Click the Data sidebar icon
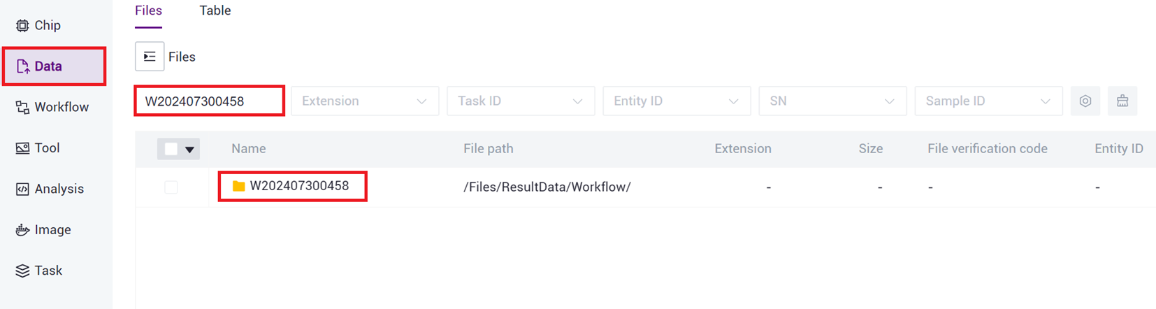Image resolution: width=1156 pixels, height=309 pixels. (22, 66)
